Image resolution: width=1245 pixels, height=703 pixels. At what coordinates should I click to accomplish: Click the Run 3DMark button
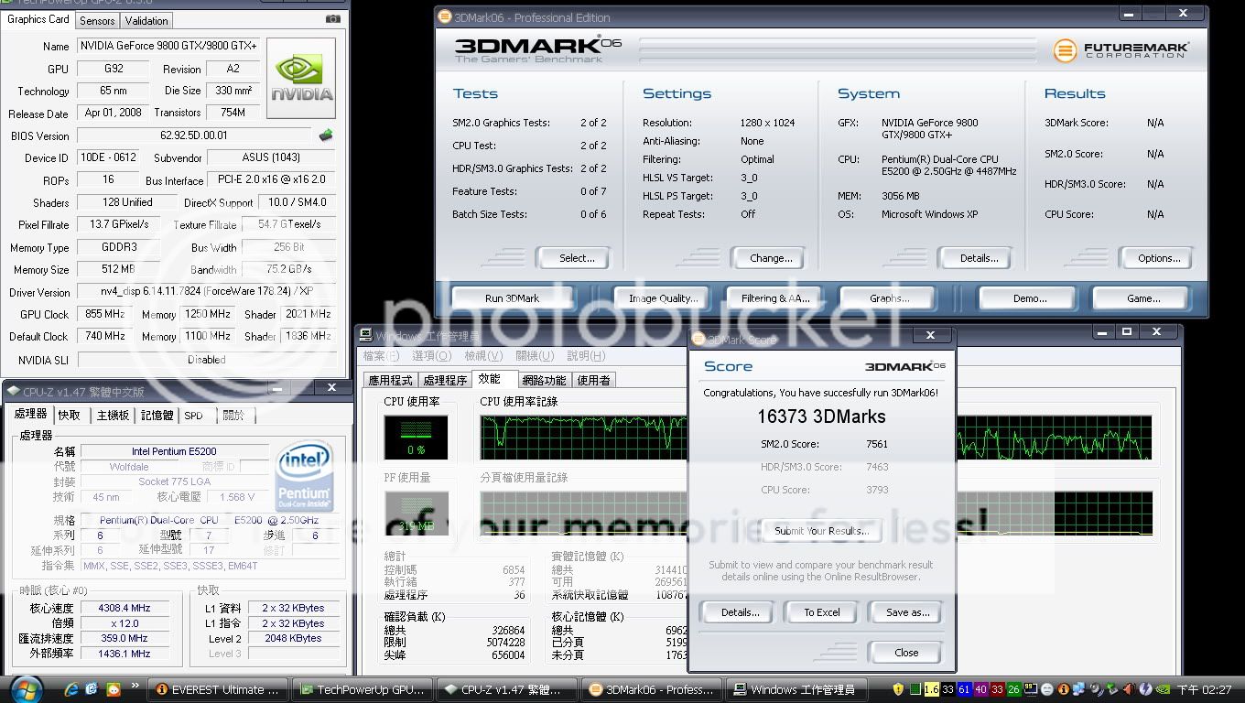512,297
